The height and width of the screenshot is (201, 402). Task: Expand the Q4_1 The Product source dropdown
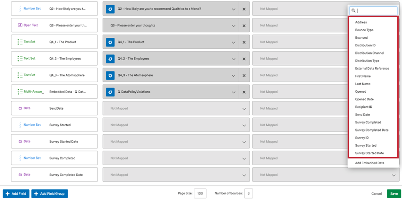point(234,43)
